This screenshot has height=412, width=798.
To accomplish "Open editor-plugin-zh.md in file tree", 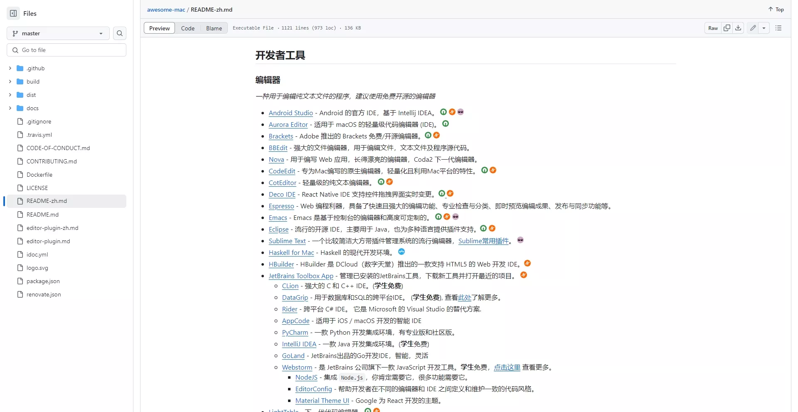I will 52,228.
